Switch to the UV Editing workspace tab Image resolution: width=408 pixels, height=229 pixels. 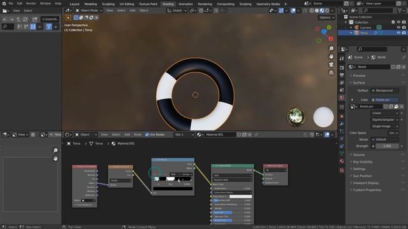127,4
